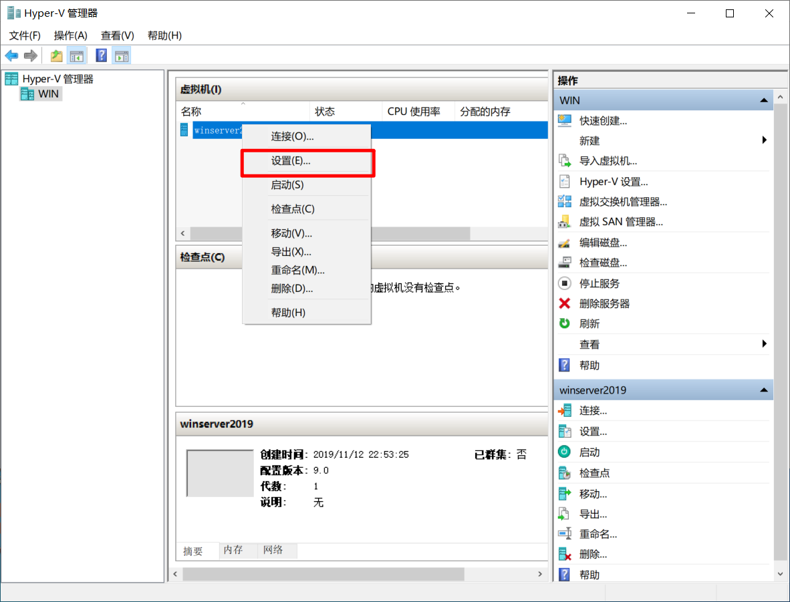Expand the New (新建) submenu arrow
Screen dimensions: 790x602
point(764,140)
